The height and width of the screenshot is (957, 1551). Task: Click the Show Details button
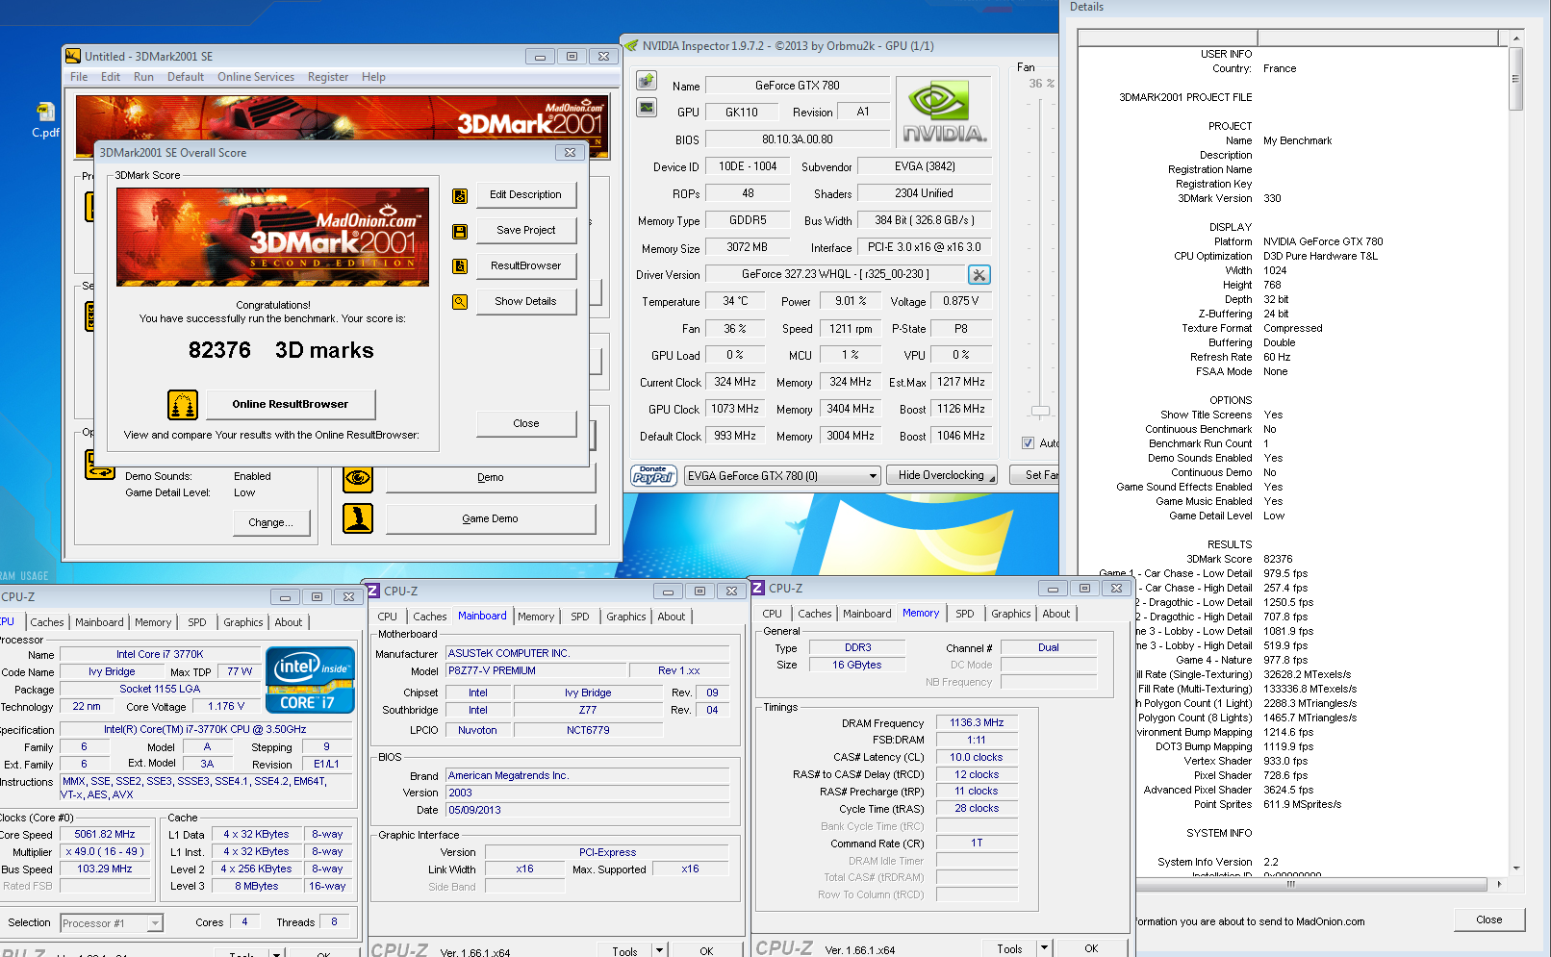(525, 301)
